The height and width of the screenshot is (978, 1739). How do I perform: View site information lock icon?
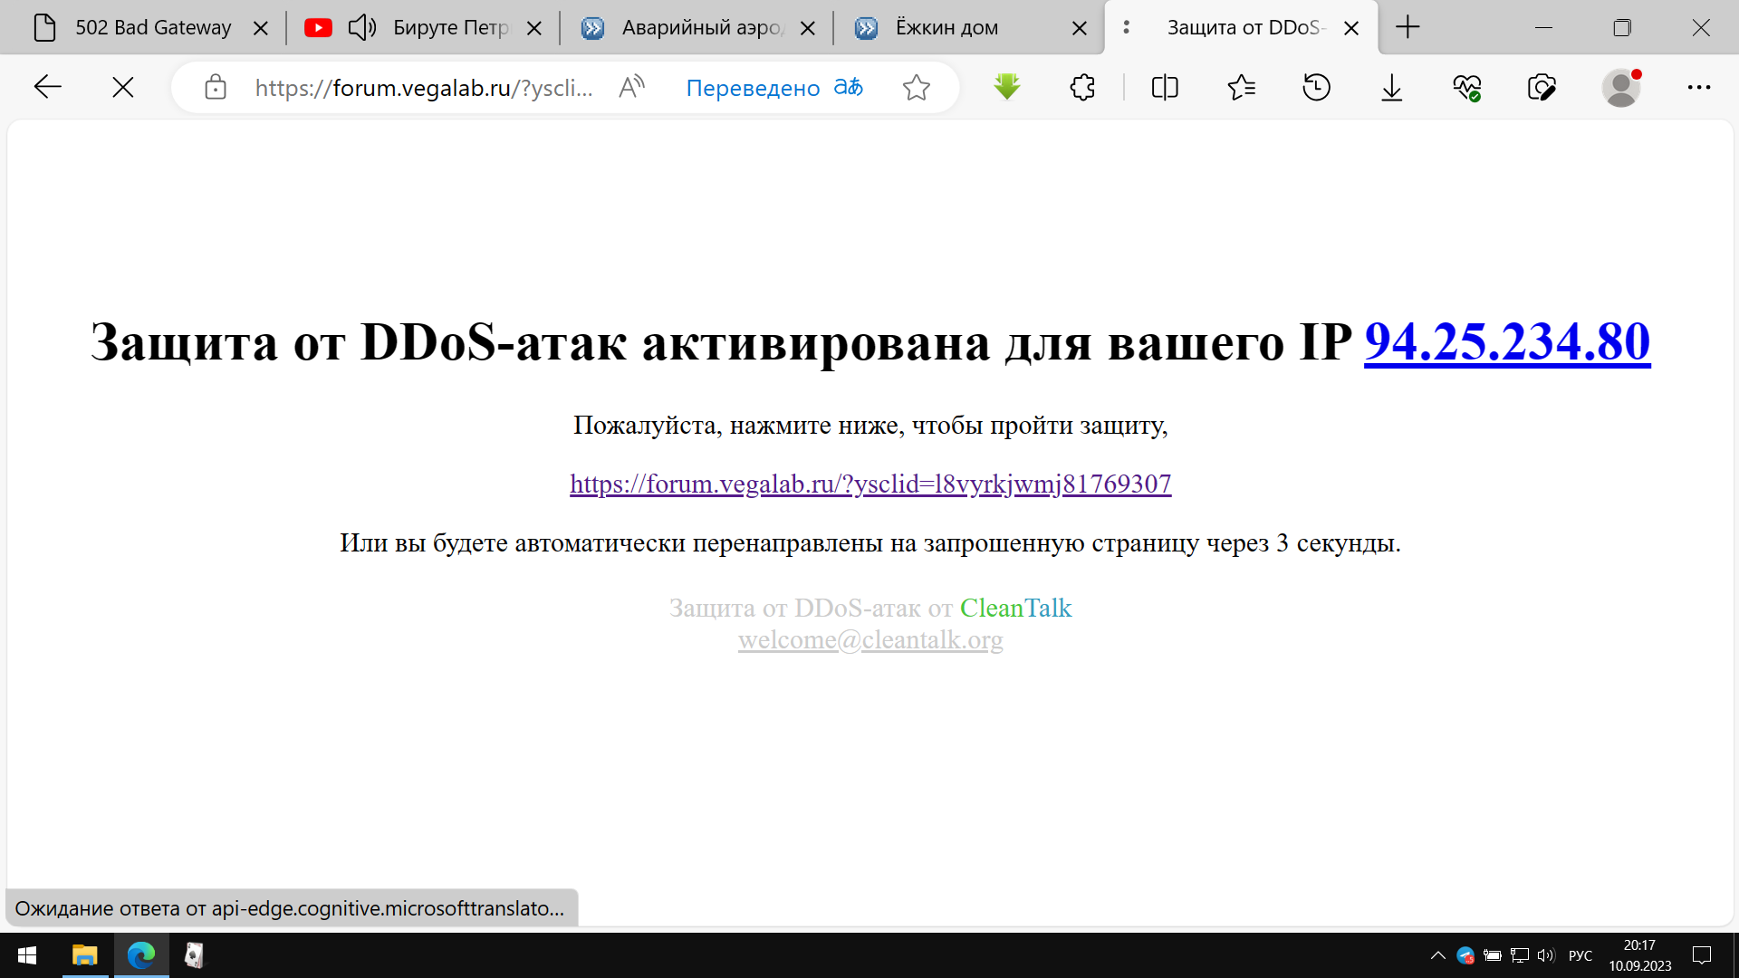216,87
